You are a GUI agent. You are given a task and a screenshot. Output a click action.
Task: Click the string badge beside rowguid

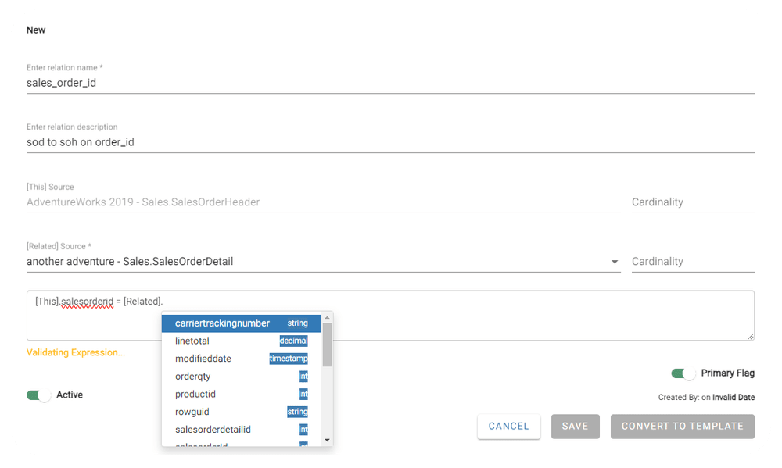pyautogui.click(x=298, y=412)
